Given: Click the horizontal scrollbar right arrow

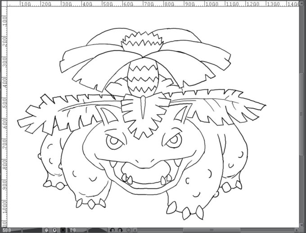Looking at the screenshot, I should (x=297, y=230).
